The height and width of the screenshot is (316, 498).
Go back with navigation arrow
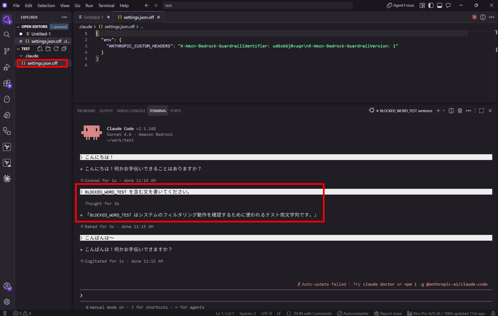coord(147,5)
